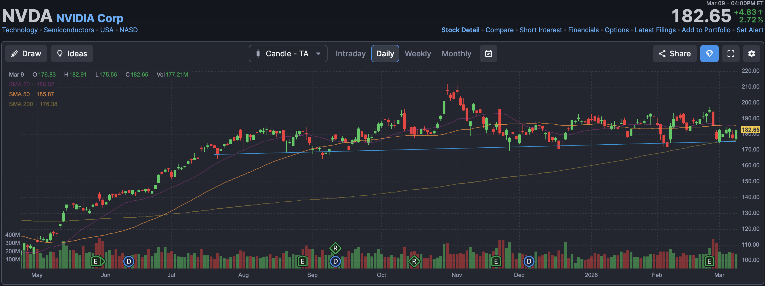Image resolution: width=765 pixels, height=286 pixels.
Task: Click the 400M volume axis label
Action: (13, 235)
